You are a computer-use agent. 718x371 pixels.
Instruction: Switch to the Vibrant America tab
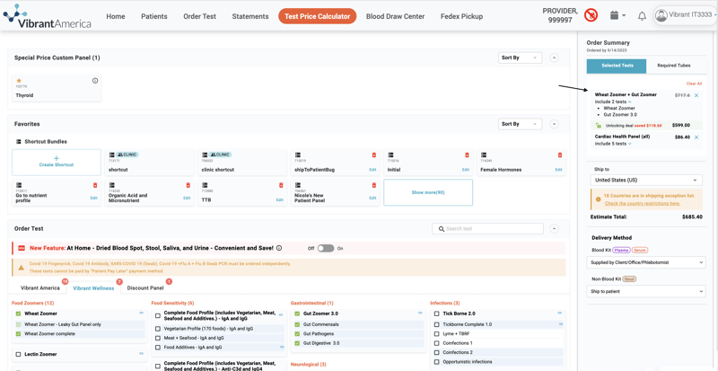40,288
